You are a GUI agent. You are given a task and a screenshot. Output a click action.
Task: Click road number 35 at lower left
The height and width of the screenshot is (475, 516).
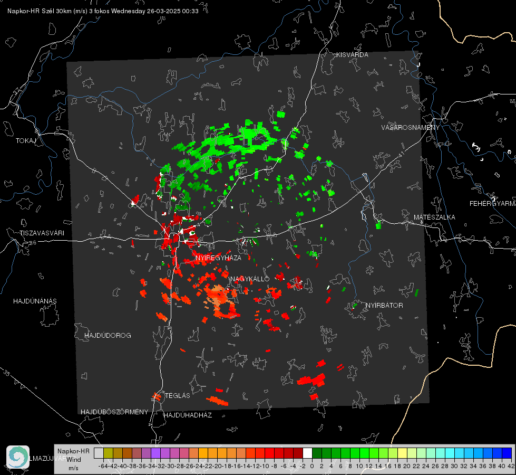click(6, 373)
